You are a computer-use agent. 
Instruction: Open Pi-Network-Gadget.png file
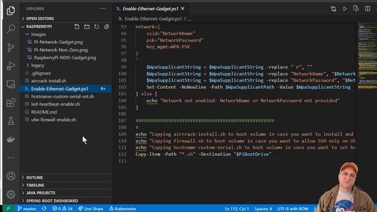(58, 42)
